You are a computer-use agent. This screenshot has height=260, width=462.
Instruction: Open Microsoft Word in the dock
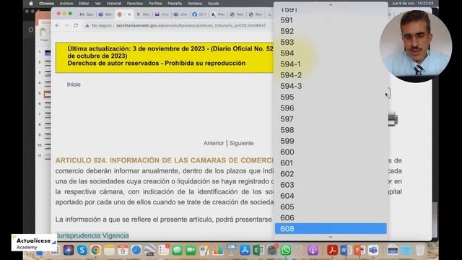pyautogui.click(x=346, y=251)
